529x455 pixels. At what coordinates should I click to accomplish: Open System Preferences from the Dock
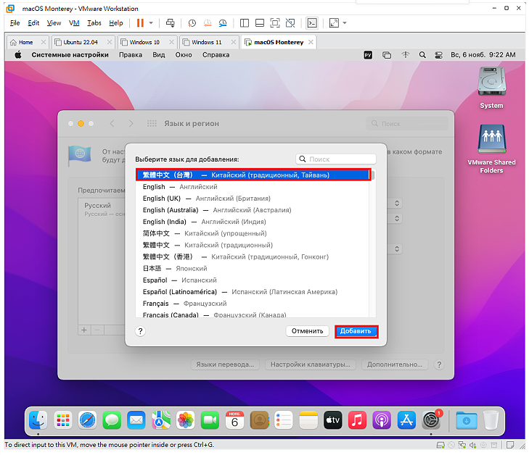point(431,419)
